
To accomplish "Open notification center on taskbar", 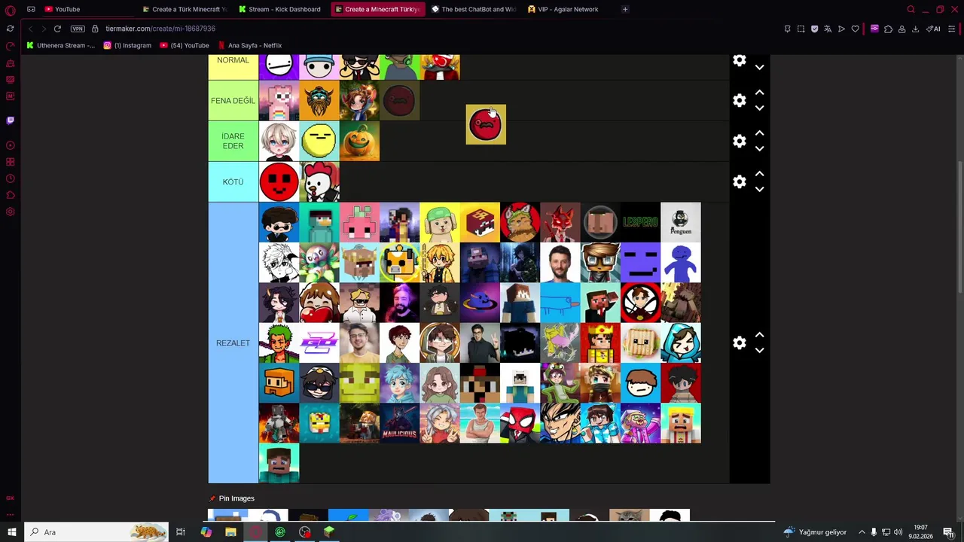I will (948, 532).
